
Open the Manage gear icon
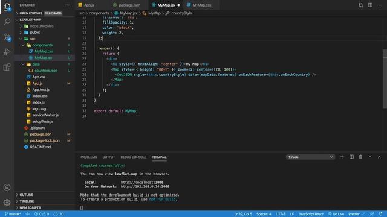pos(7,203)
